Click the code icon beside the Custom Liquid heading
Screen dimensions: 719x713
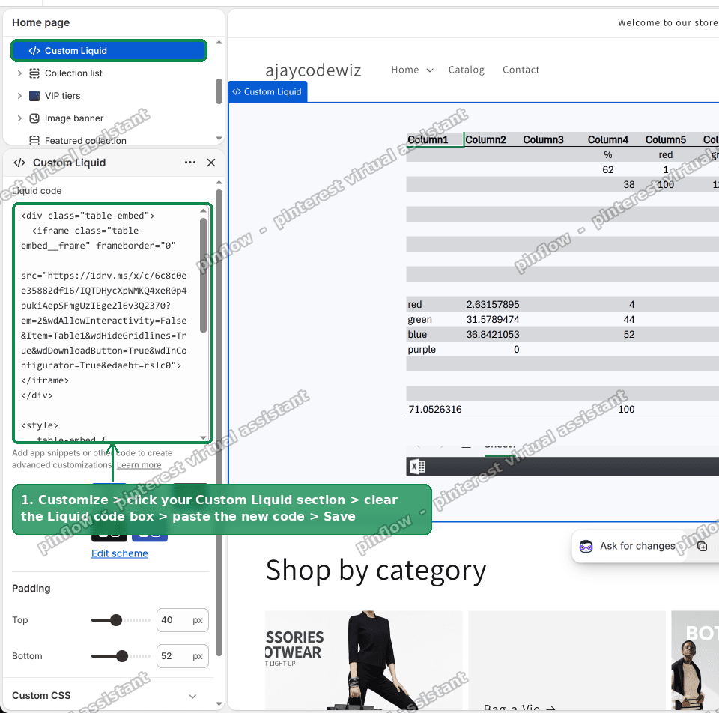(19, 163)
